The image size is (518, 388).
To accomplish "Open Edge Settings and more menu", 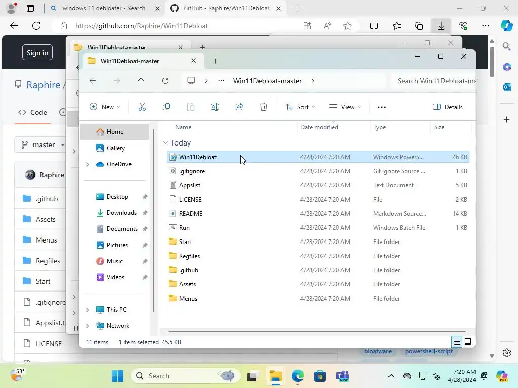I will click(485, 26).
